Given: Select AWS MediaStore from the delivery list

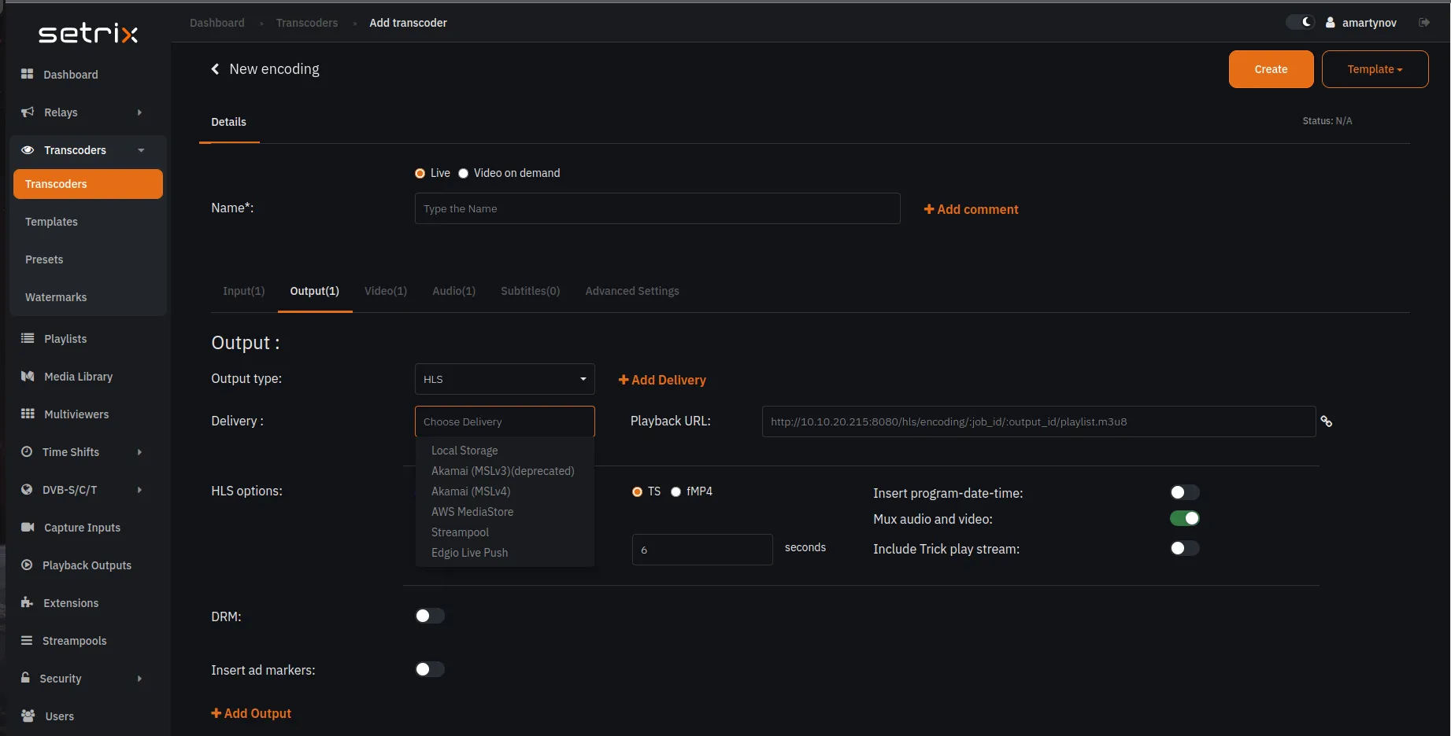Looking at the screenshot, I should tap(472, 512).
